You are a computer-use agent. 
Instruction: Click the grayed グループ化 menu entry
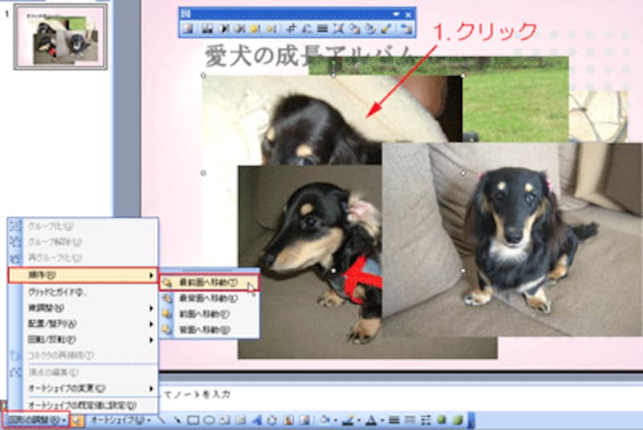pyautogui.click(x=83, y=226)
